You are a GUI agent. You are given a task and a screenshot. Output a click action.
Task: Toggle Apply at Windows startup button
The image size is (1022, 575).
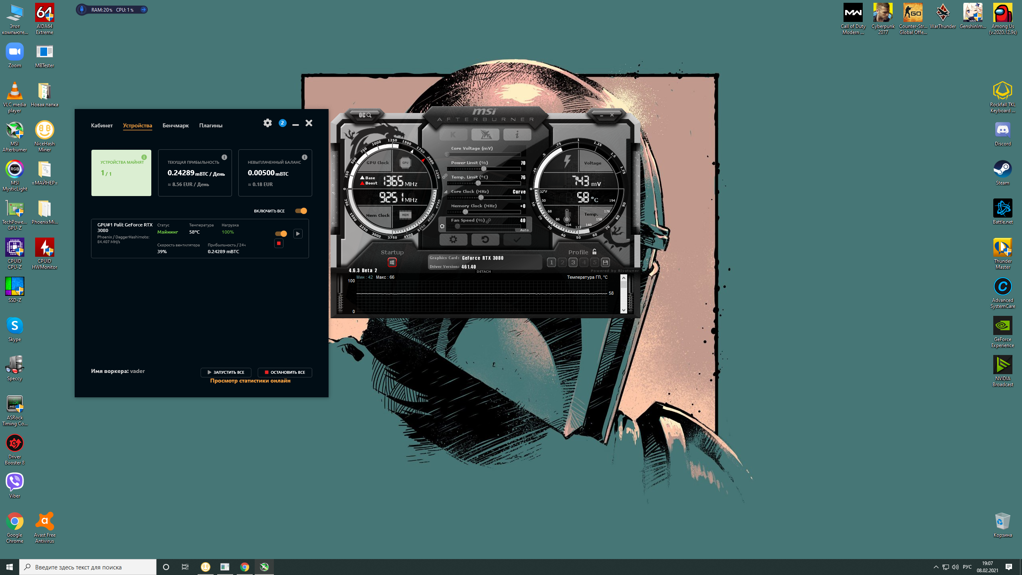[x=392, y=262]
